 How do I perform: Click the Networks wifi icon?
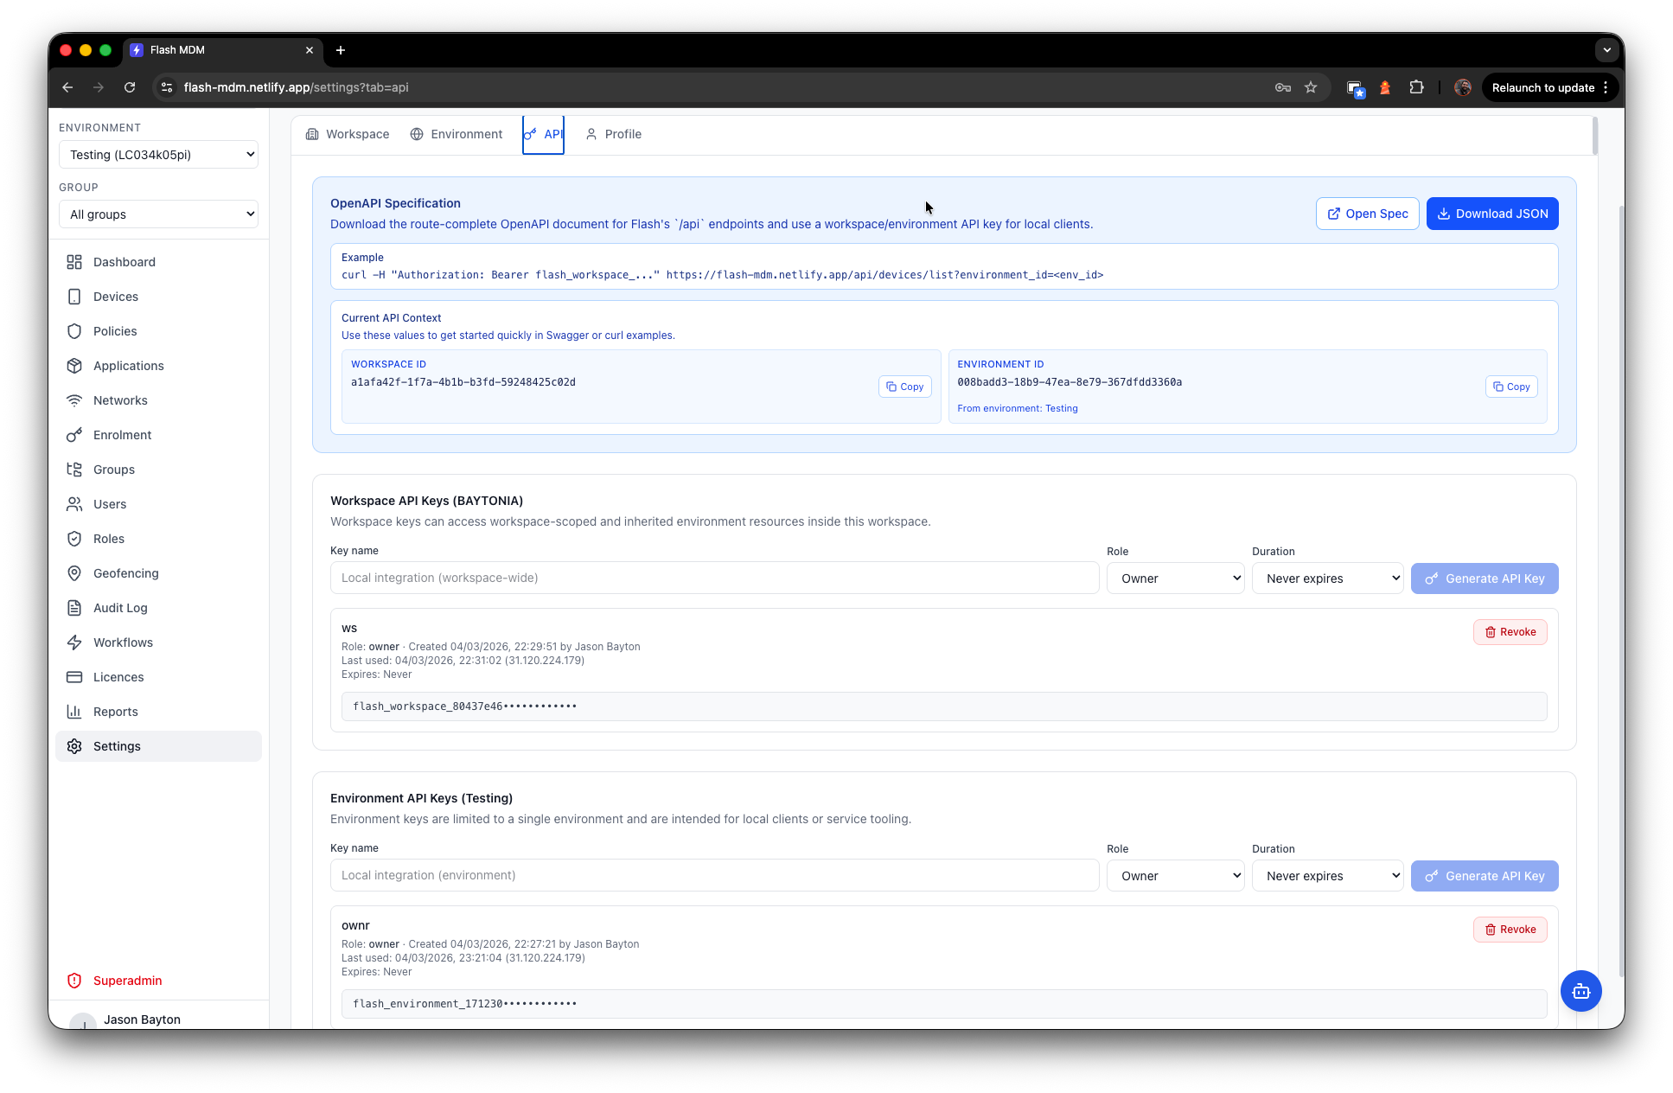point(74,400)
